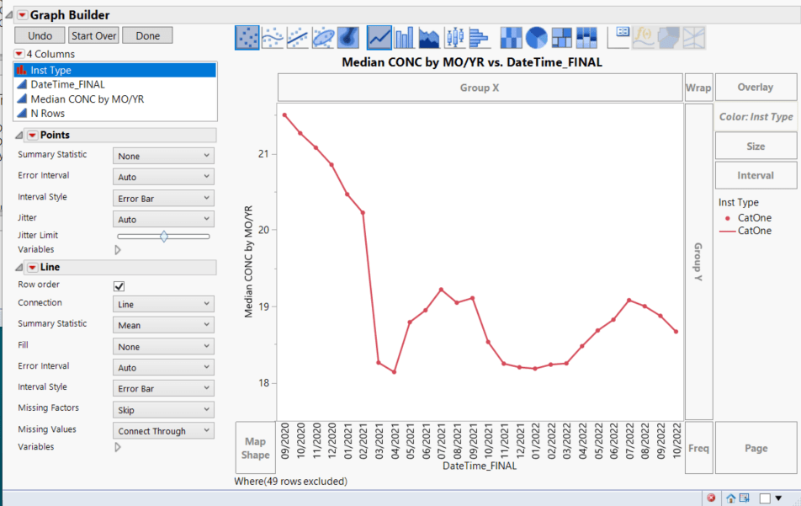
Task: Select the Ellipse element icon
Action: coord(323,38)
